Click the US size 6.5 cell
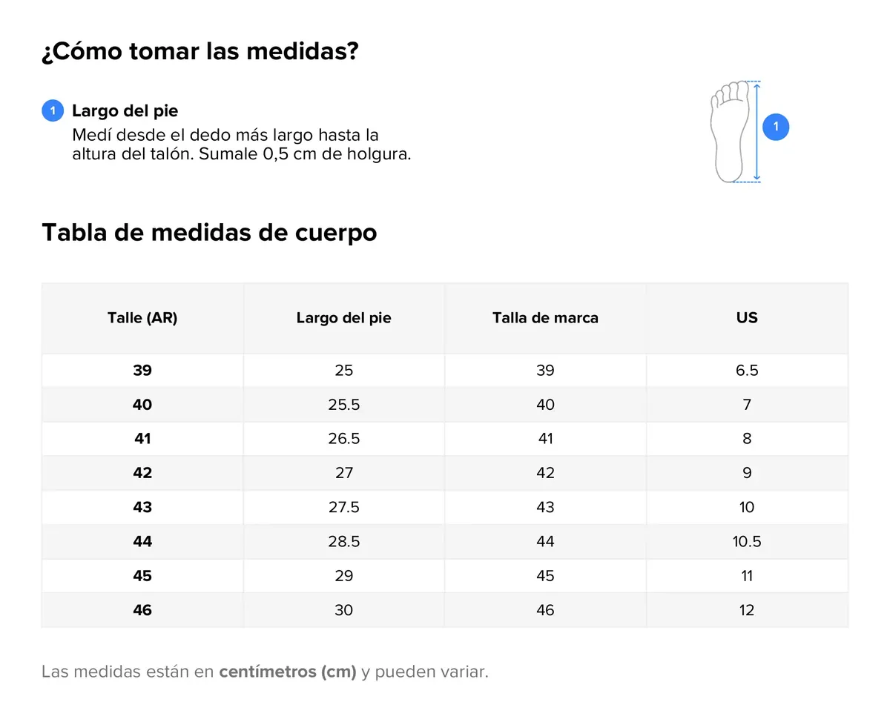The image size is (890, 722). (x=747, y=371)
